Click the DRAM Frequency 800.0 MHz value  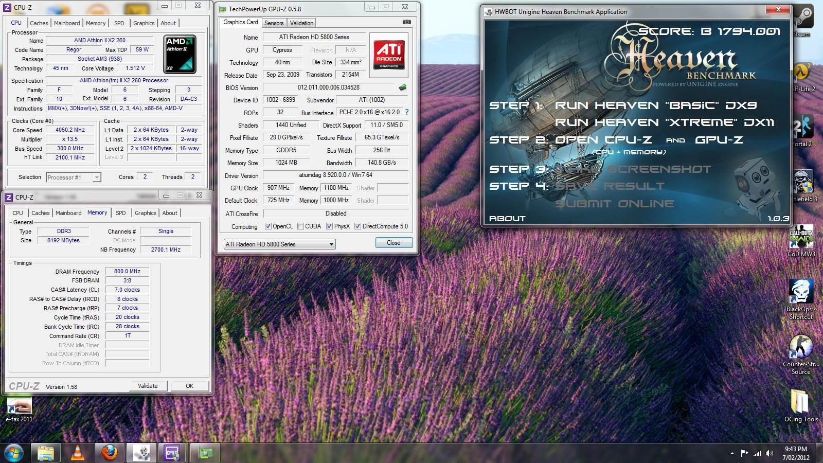tap(127, 271)
